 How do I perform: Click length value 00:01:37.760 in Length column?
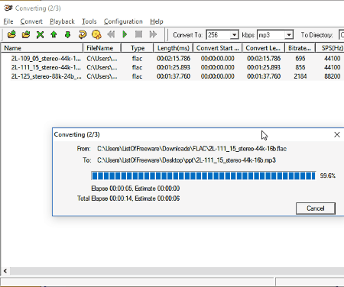click(x=174, y=76)
